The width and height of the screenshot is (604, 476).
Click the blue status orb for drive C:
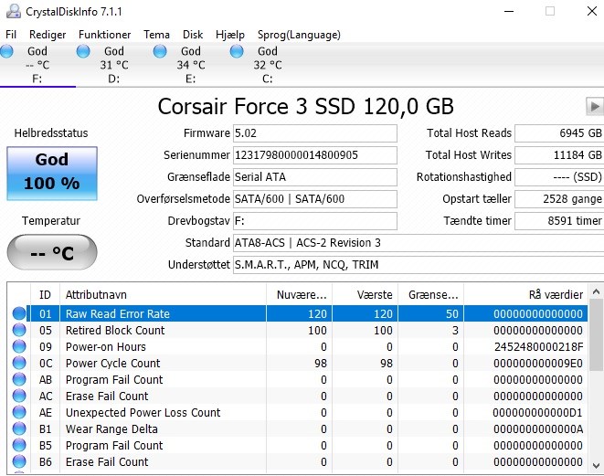coord(237,51)
